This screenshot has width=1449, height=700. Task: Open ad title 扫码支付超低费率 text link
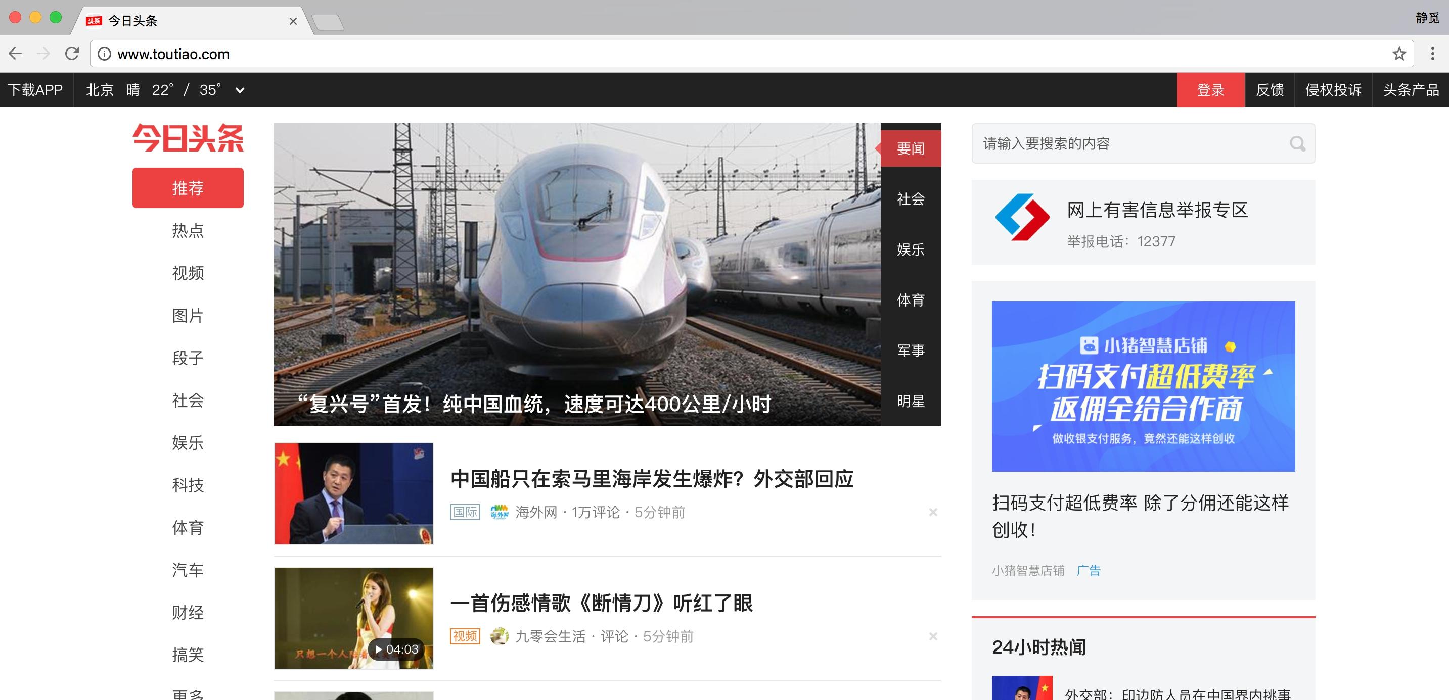[x=1140, y=516]
